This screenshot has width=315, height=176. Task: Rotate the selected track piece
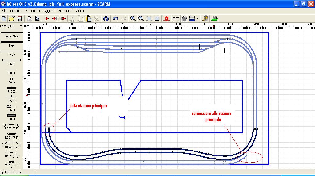pos(106,19)
